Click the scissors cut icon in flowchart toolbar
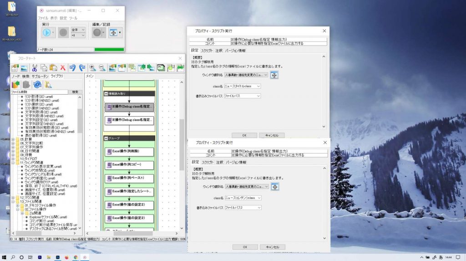 34,67
